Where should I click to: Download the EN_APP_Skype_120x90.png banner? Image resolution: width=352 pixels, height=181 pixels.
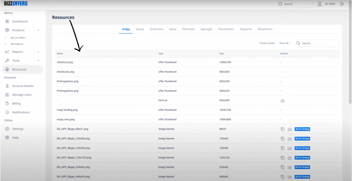pyautogui.click(x=289, y=148)
